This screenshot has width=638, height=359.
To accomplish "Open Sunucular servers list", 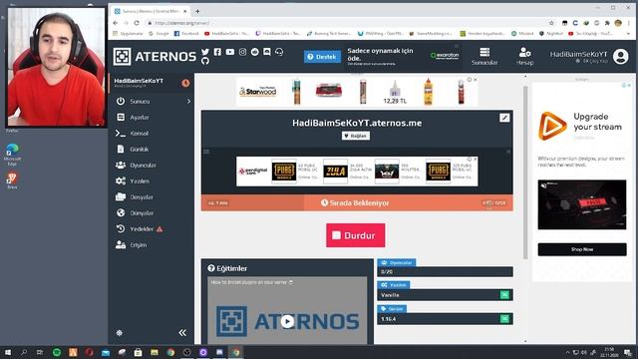I will point(484,57).
